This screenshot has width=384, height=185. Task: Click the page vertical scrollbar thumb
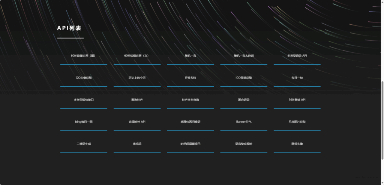click(x=382, y=120)
